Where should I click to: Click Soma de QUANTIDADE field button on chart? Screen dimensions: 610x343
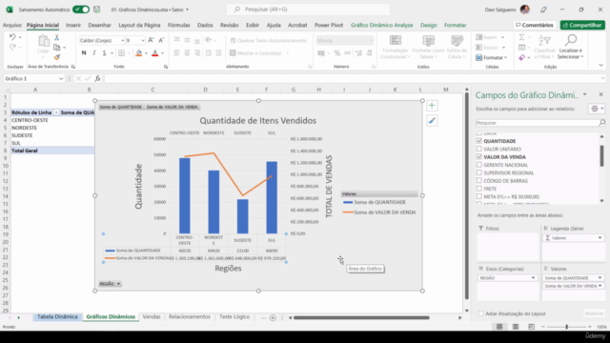point(121,107)
